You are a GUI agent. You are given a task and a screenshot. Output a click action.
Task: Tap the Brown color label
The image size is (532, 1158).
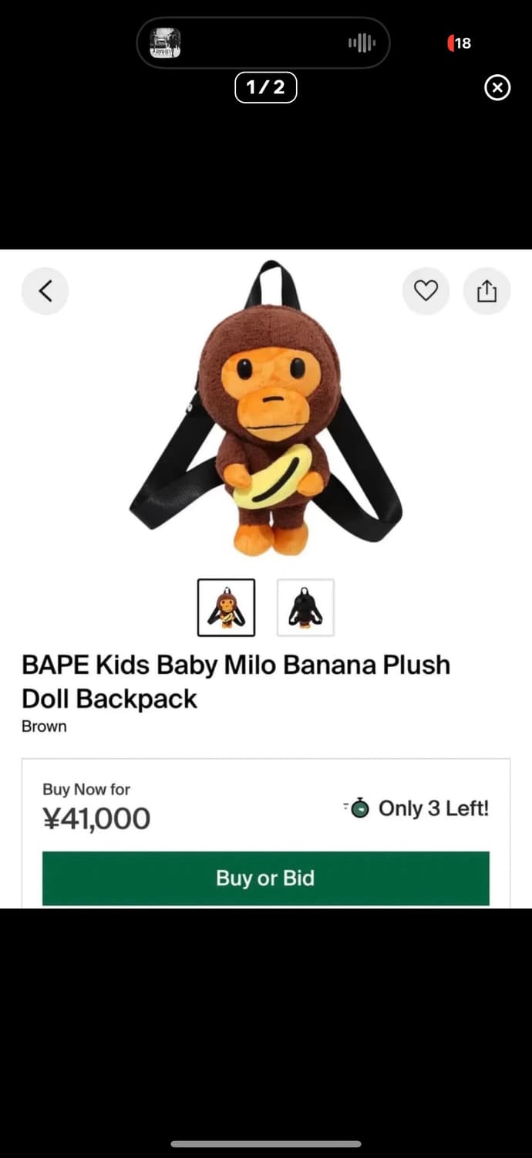(x=44, y=726)
